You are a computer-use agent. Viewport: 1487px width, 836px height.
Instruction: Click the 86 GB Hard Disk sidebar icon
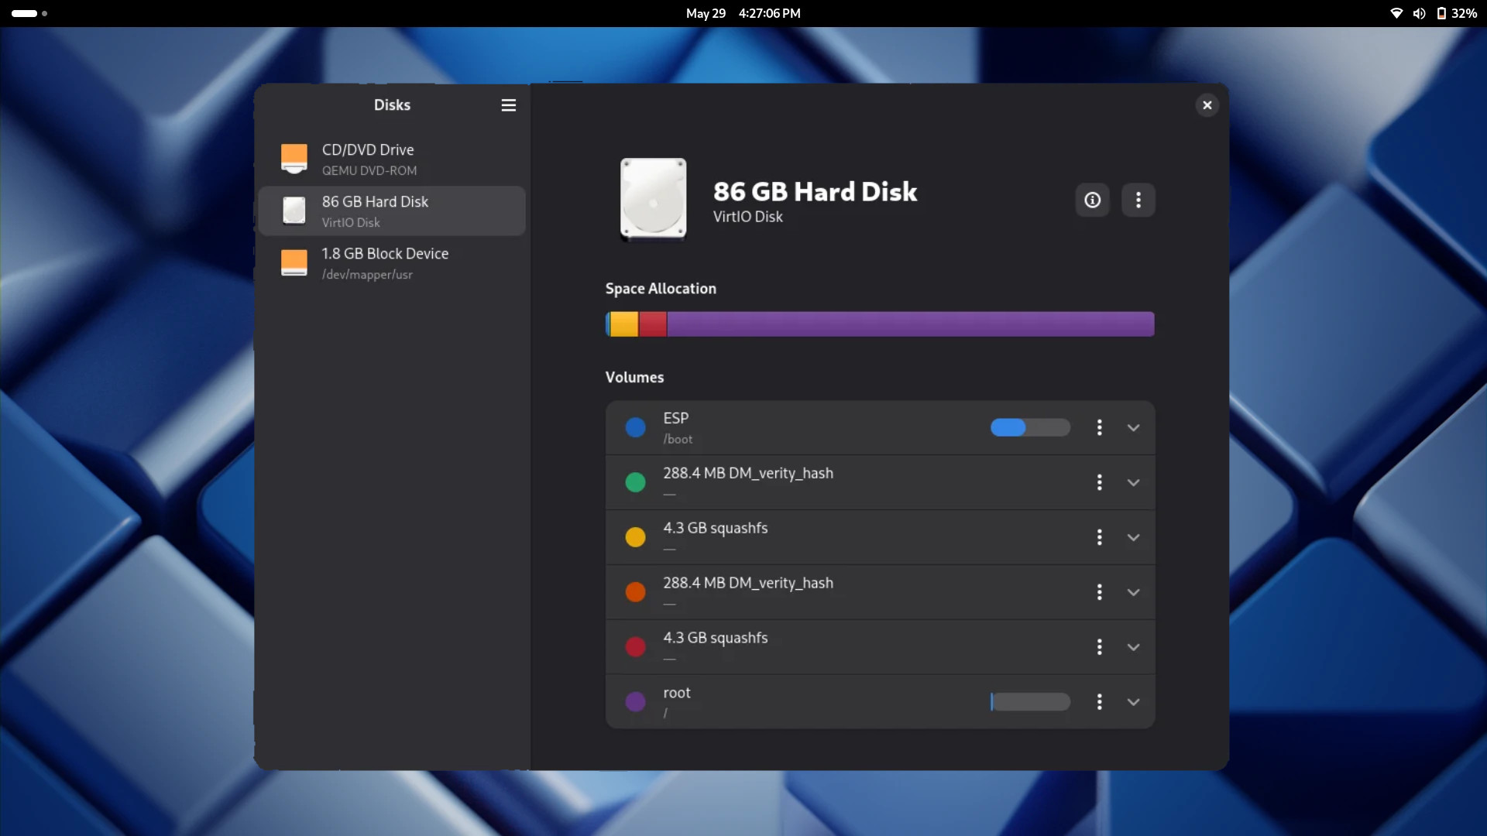click(294, 211)
